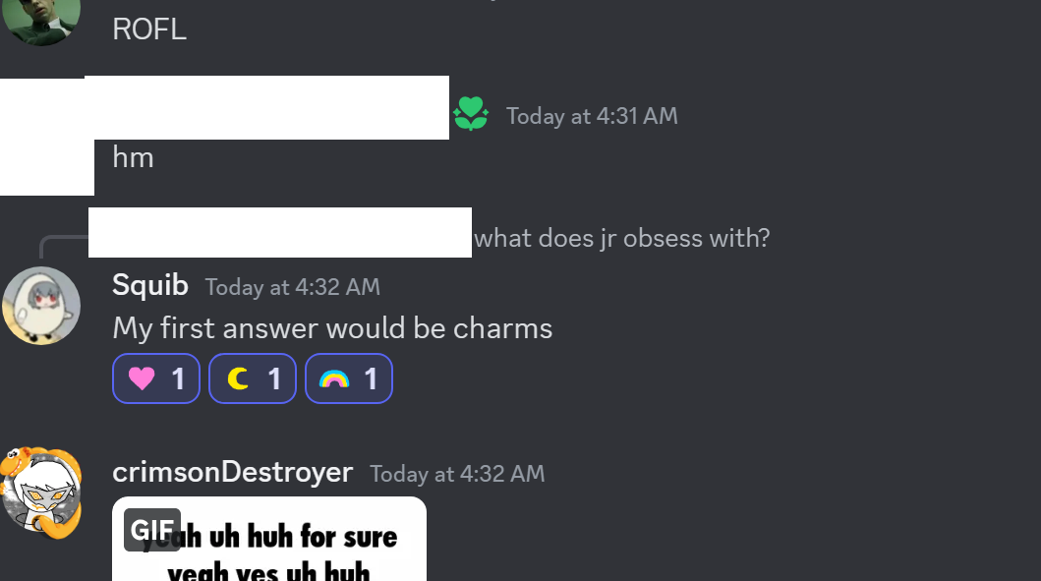Screen dimensions: 1041x581
Task: Open the 'yeah uh huh for sure' GIF
Action: click(269, 539)
